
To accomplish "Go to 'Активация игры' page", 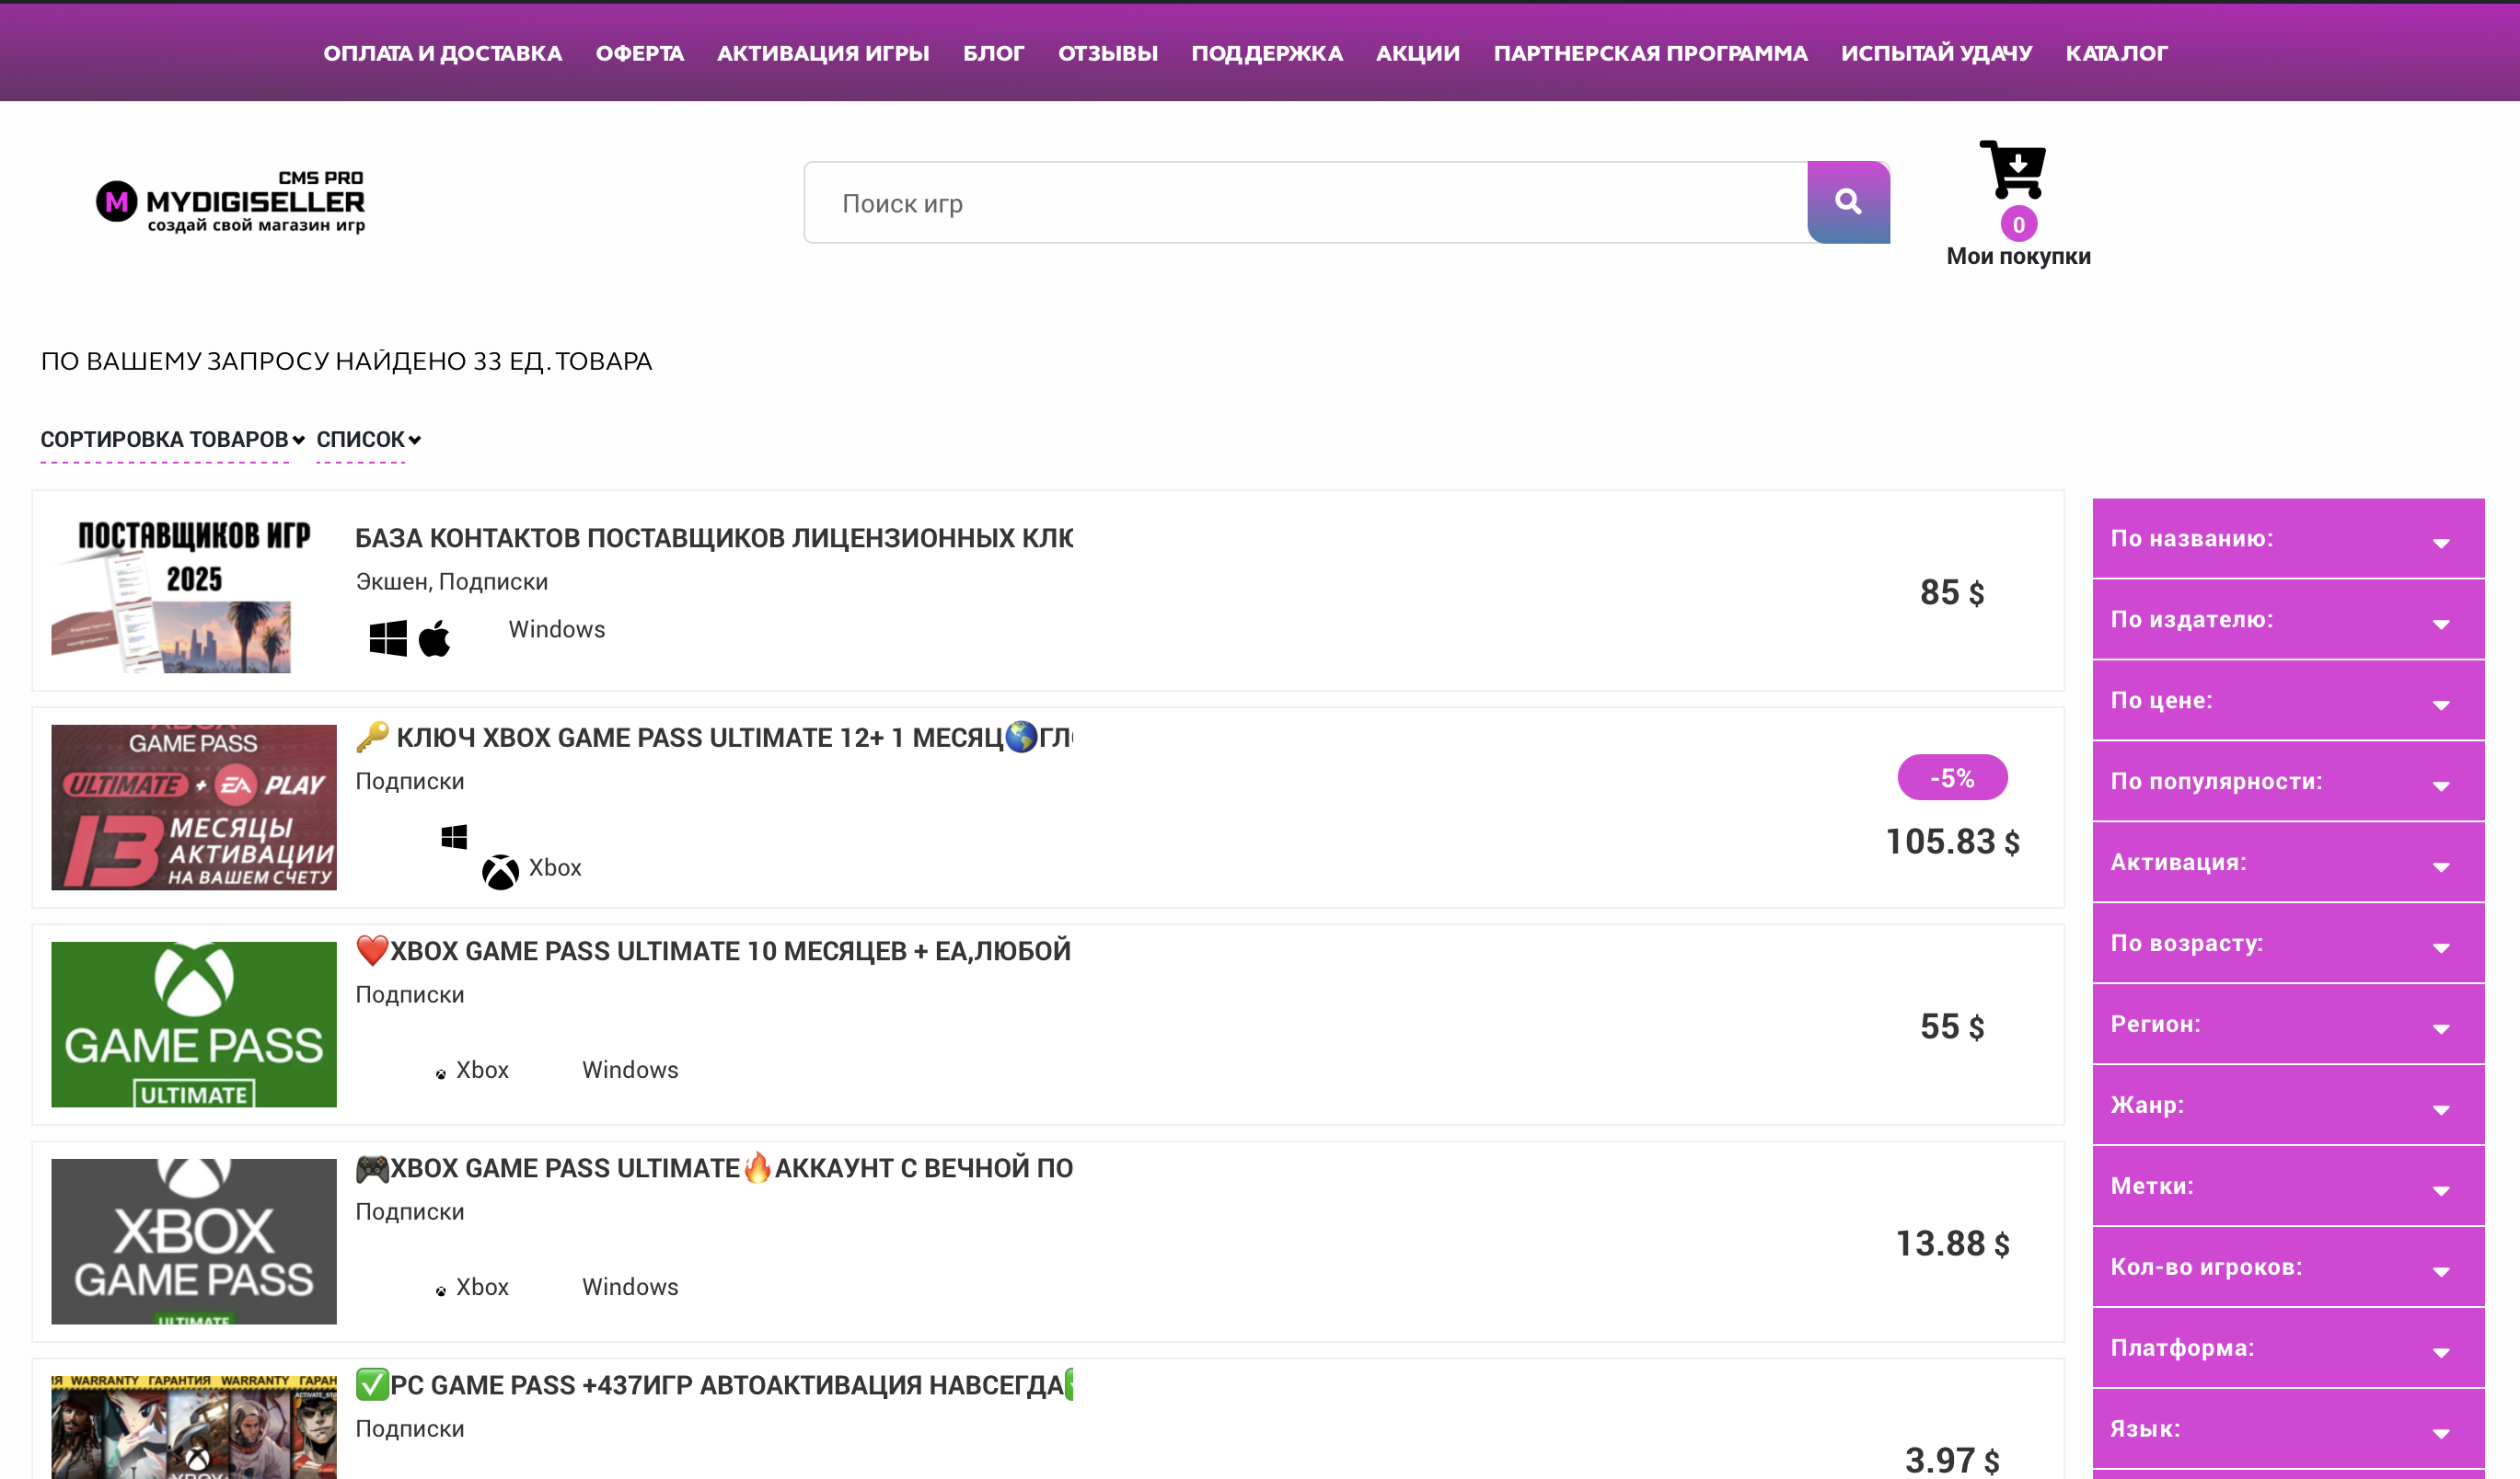I will 823,53.
